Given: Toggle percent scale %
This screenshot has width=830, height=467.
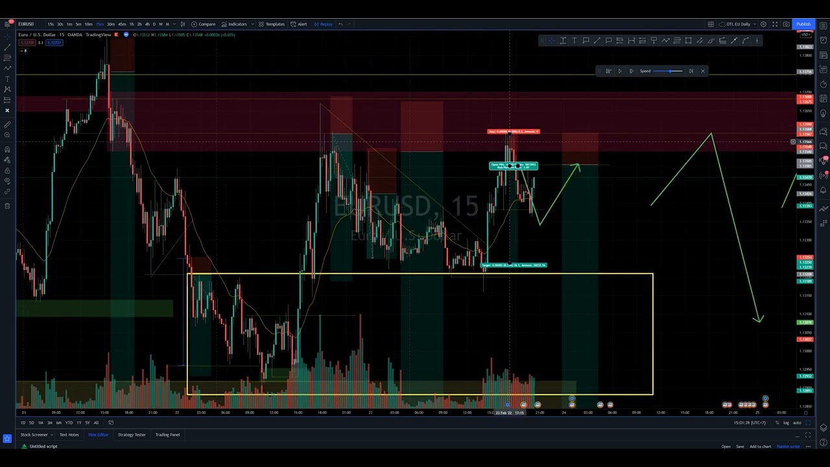Looking at the screenshot, I should coord(777,423).
